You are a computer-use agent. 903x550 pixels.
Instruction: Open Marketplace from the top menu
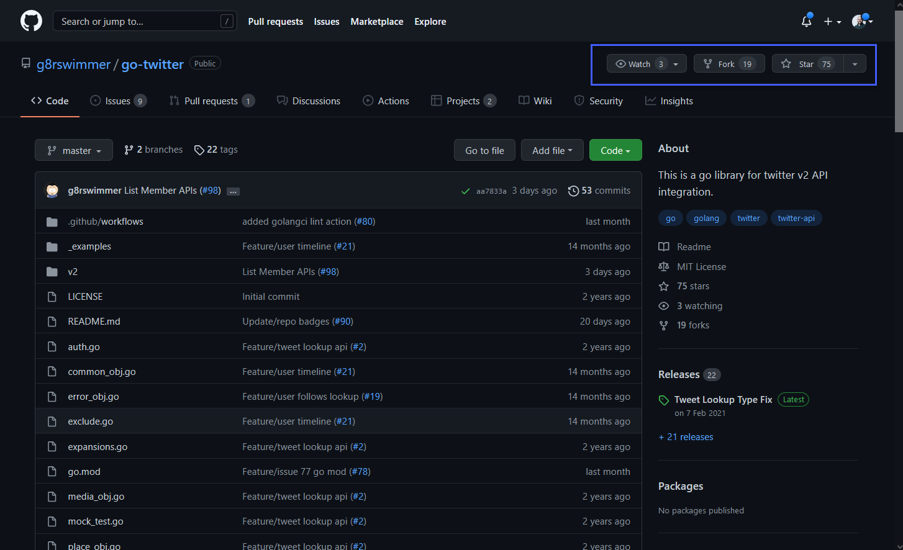click(376, 21)
